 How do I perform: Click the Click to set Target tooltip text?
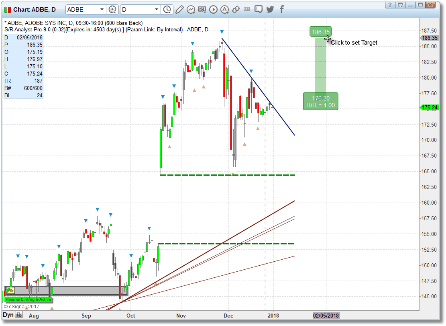[354, 43]
